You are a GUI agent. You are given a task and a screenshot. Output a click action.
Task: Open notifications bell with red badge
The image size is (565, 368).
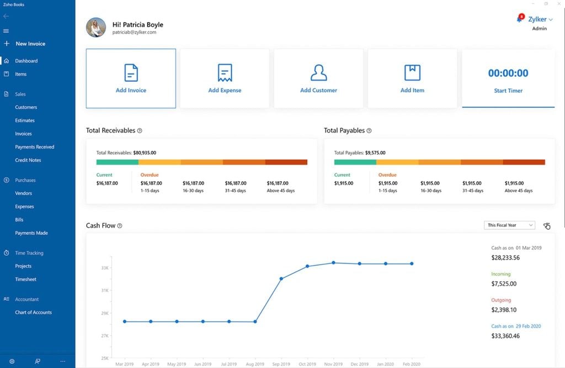[520, 18]
